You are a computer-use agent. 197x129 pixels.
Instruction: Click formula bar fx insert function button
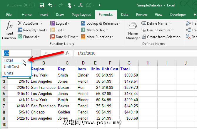click(67, 53)
